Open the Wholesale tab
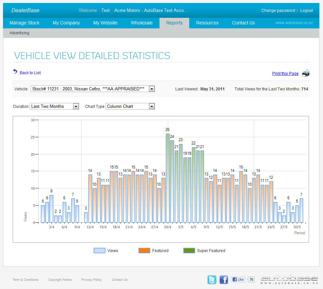 pyautogui.click(x=141, y=23)
